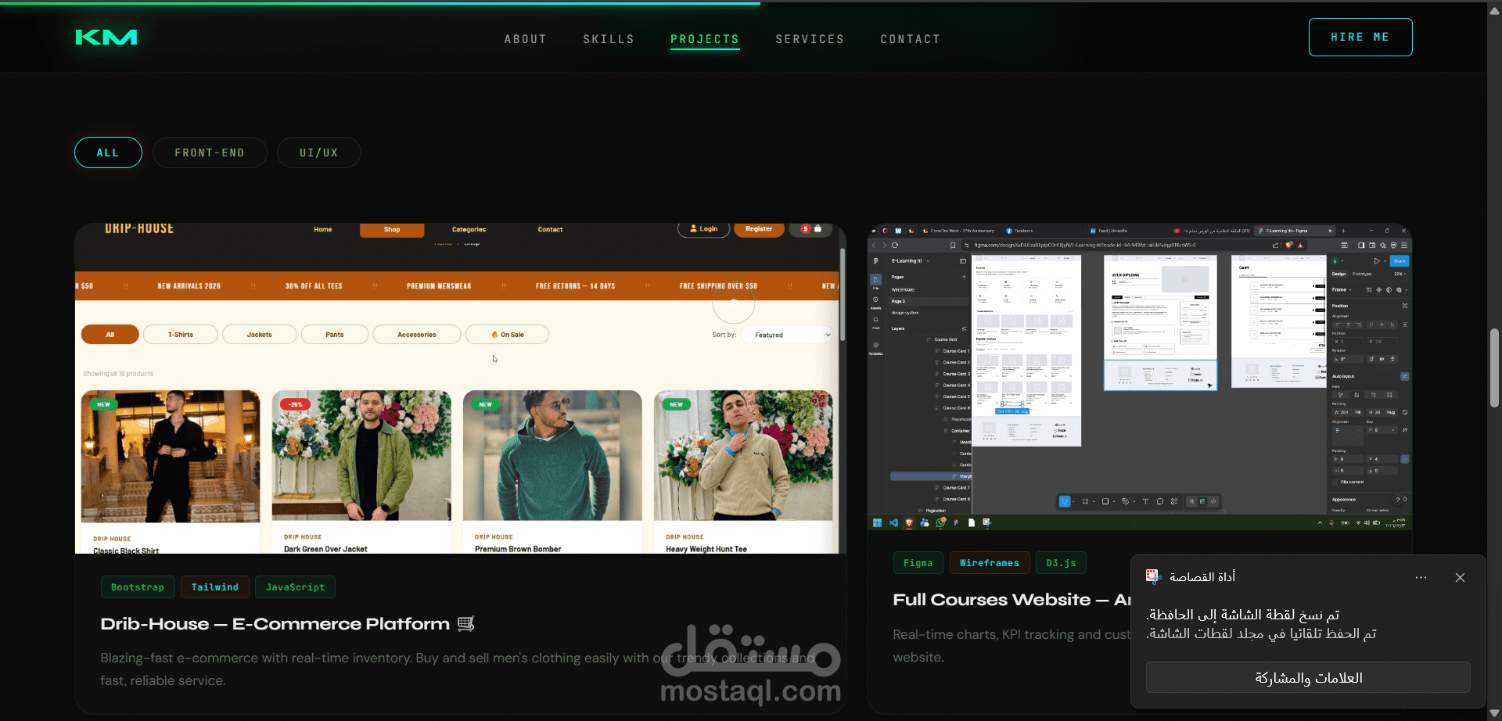Open the ABOUT navigation link
Screen dimensions: 1502x721
[x=526, y=39]
